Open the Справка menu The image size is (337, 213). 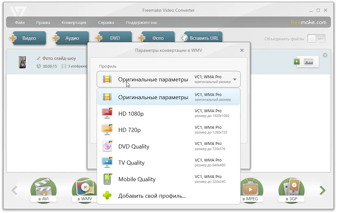(106, 22)
